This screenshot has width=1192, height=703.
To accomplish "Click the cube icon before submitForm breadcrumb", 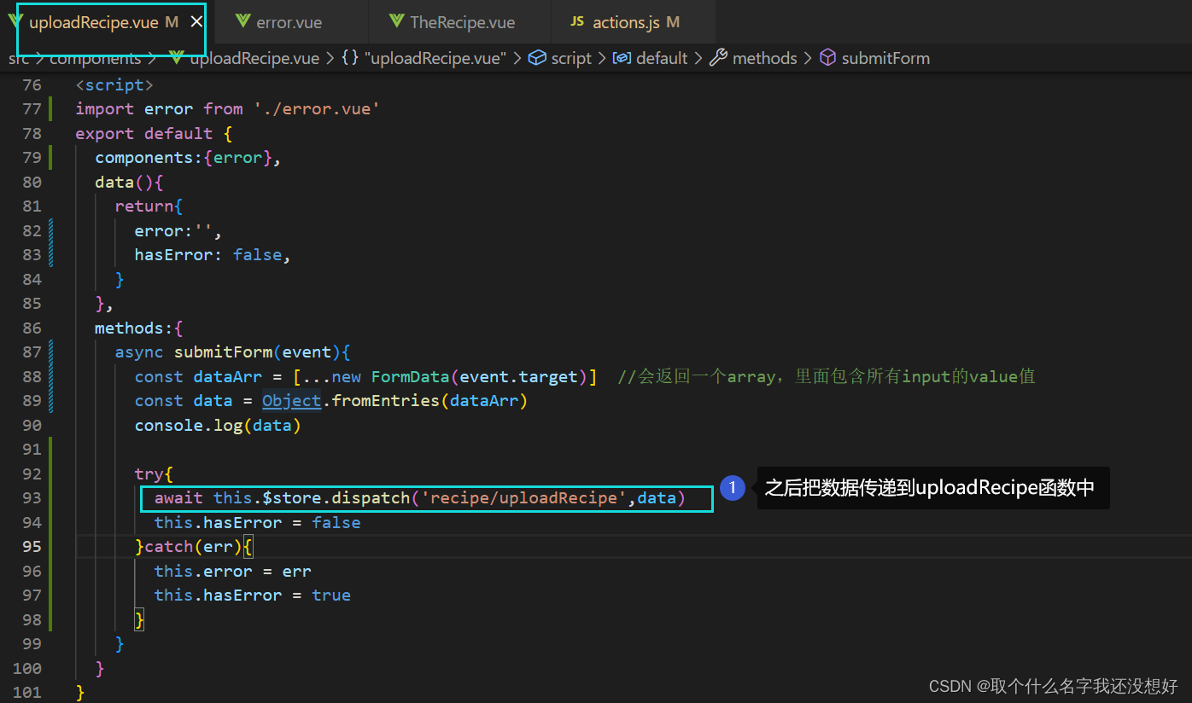I will (827, 58).
